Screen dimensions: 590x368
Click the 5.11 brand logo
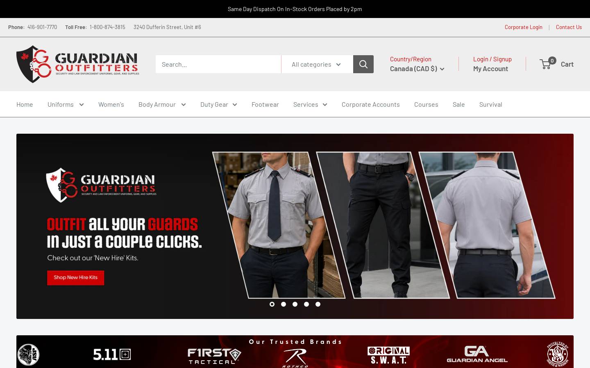click(112, 354)
